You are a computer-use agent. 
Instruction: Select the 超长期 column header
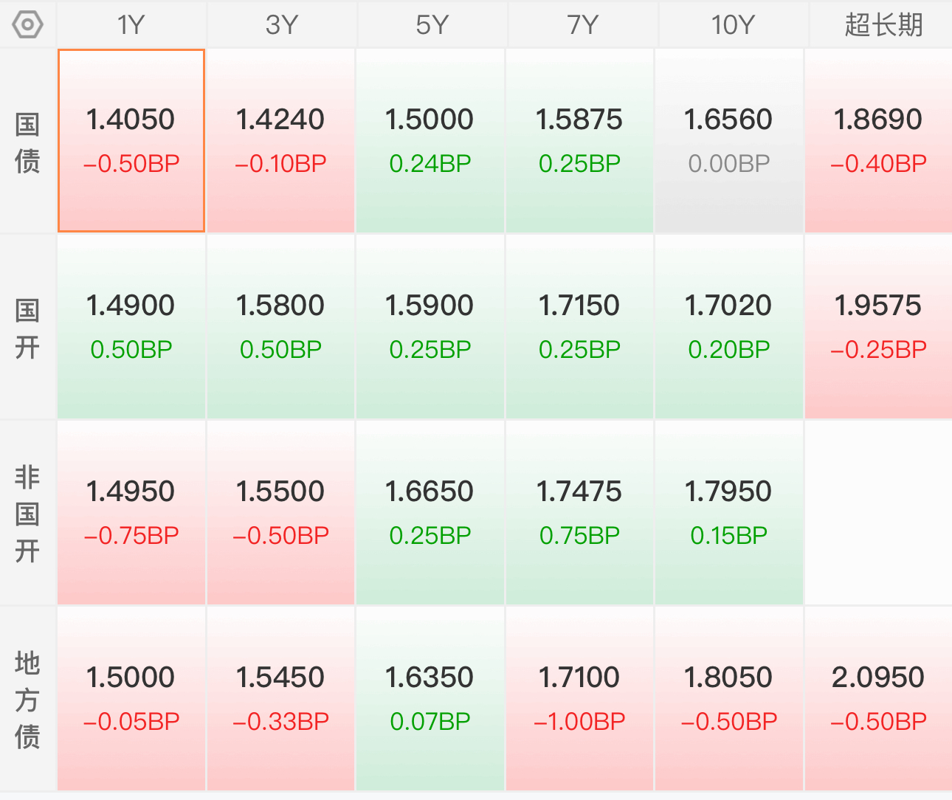point(883,25)
